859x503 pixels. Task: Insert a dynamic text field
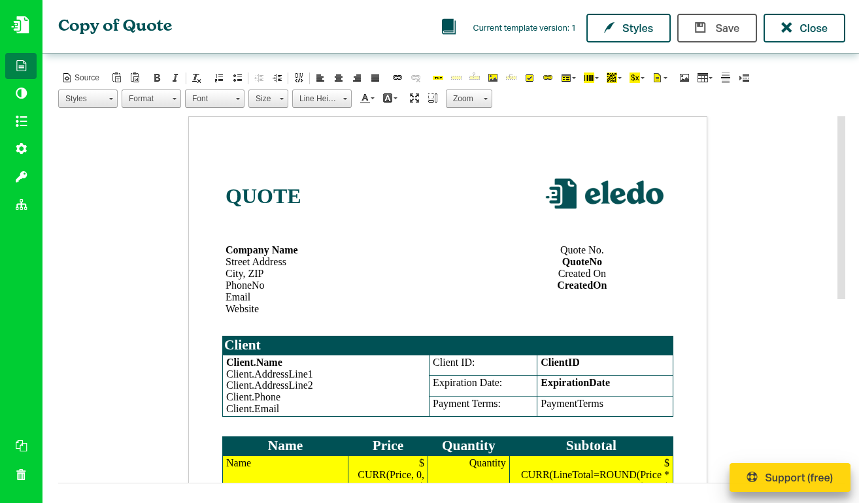coord(438,78)
